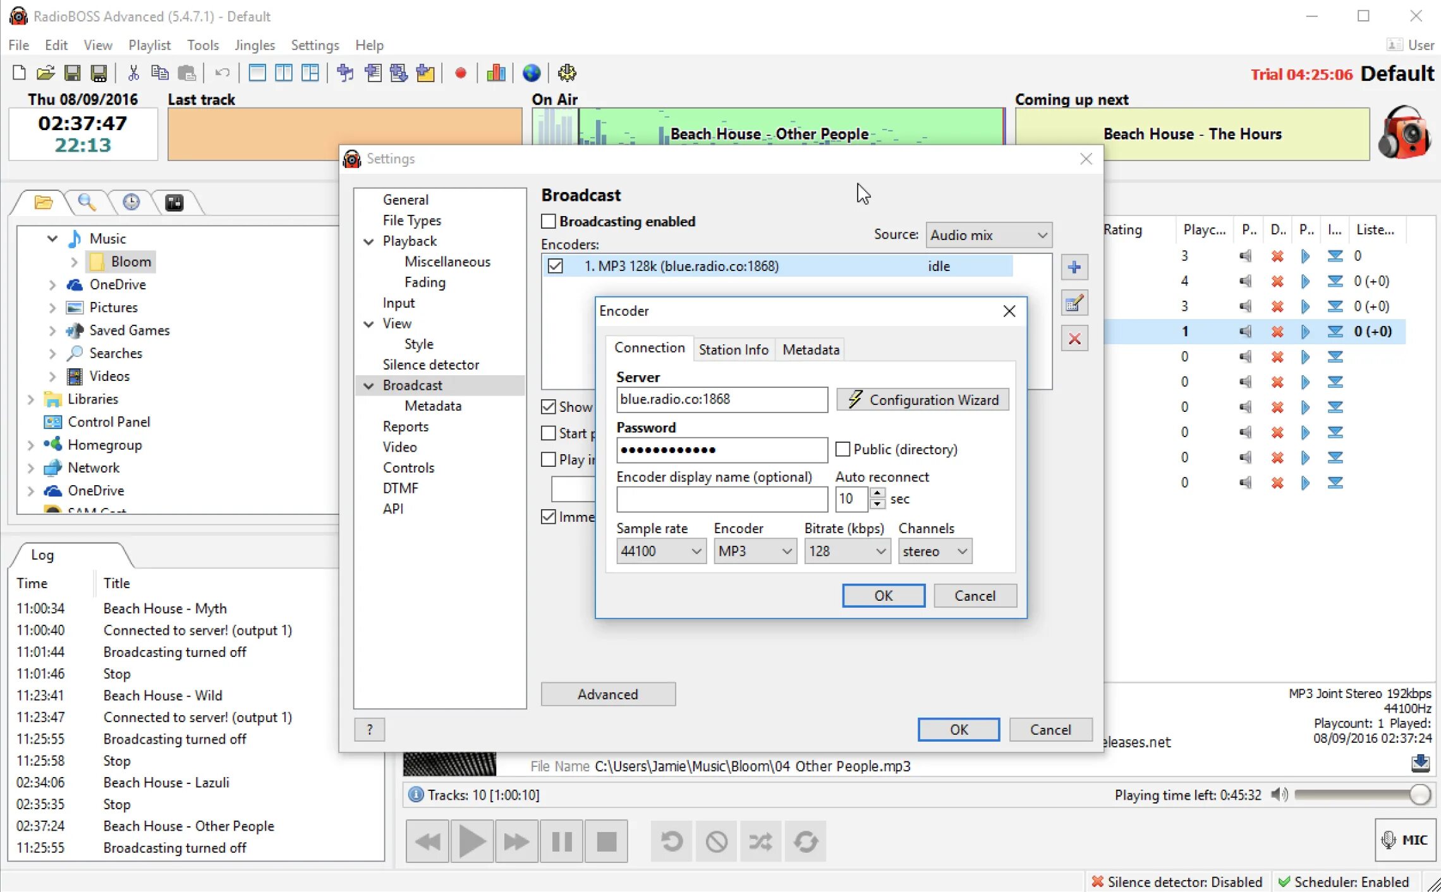Screen dimensions: 1441x892
Task: Click the MIC microphone button
Action: (x=1405, y=840)
